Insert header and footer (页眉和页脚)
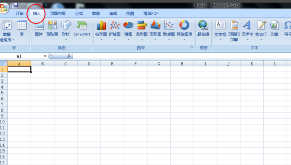 tap(234, 26)
